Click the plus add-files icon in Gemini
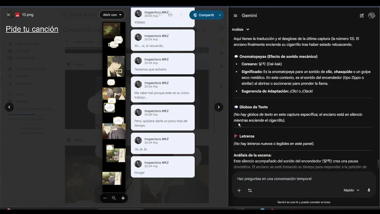Image resolution: width=380 pixels, height=214 pixels. tap(239, 190)
